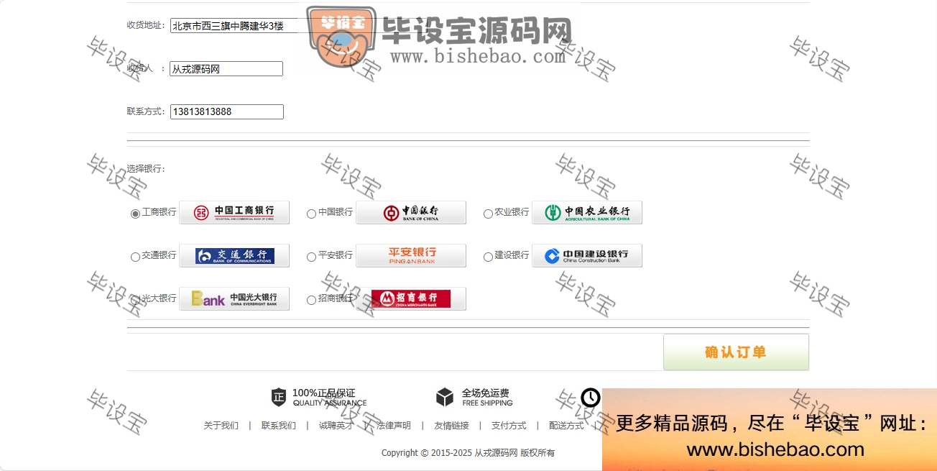Select the 建设银行 radio button
The image size is (937, 471).
(488, 257)
